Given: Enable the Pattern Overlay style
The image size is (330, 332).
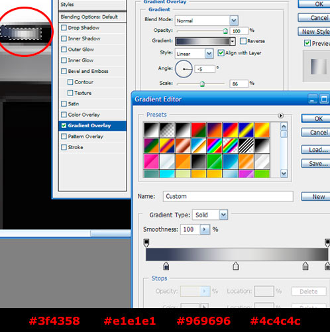Looking at the screenshot, I should 64,137.
